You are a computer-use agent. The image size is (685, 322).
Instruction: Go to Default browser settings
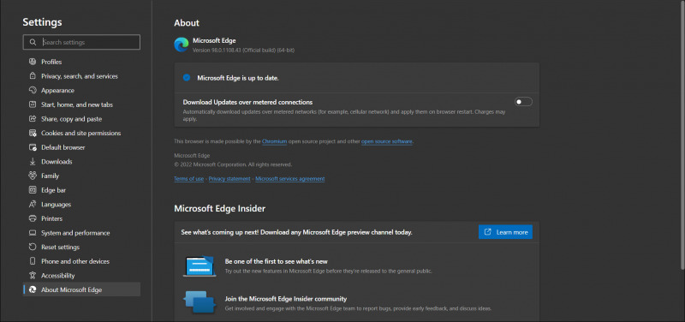point(81,147)
